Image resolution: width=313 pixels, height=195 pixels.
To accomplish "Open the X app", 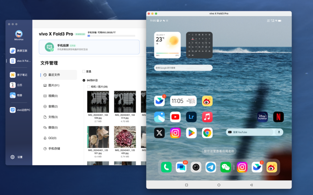I will coord(159,133).
